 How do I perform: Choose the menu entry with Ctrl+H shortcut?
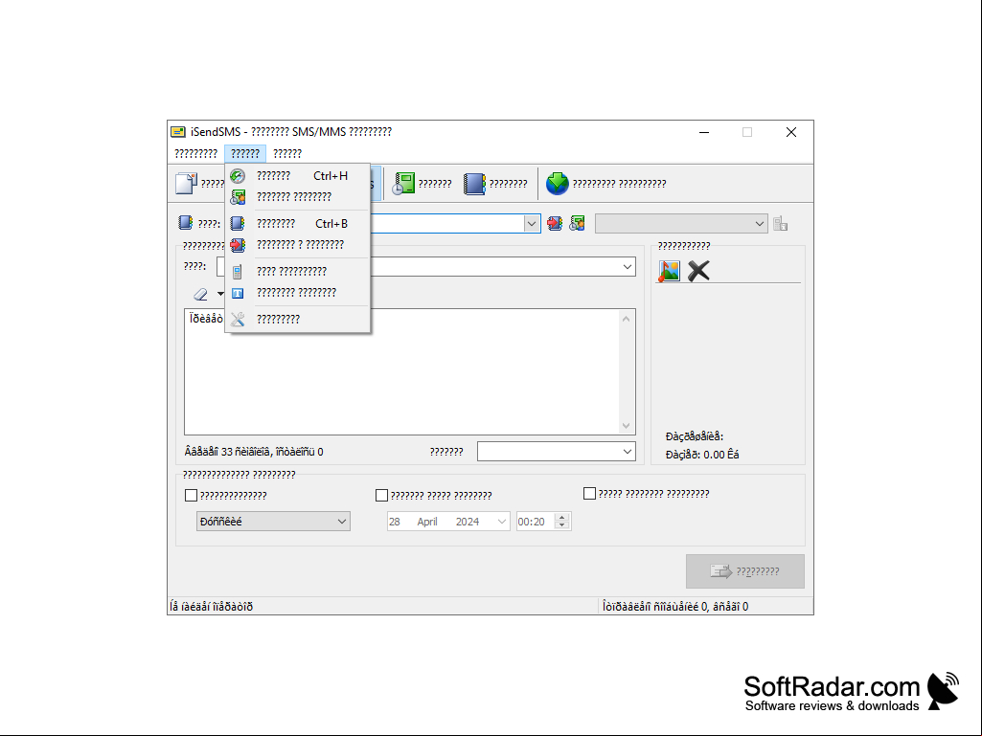click(x=298, y=176)
